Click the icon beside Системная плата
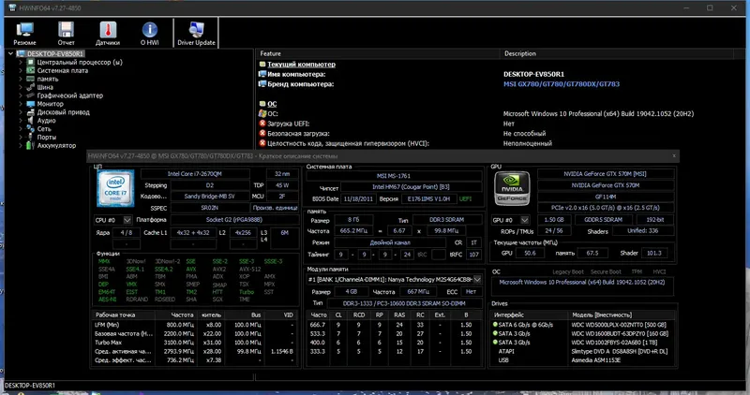This screenshot has width=750, height=395. [31, 70]
